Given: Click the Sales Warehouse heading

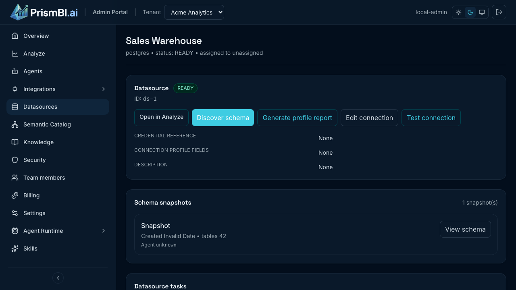Looking at the screenshot, I should pos(164,41).
